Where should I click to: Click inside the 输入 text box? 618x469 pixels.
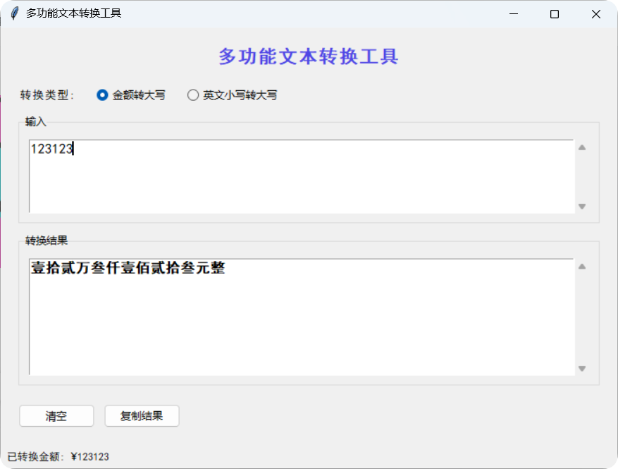coord(302,176)
